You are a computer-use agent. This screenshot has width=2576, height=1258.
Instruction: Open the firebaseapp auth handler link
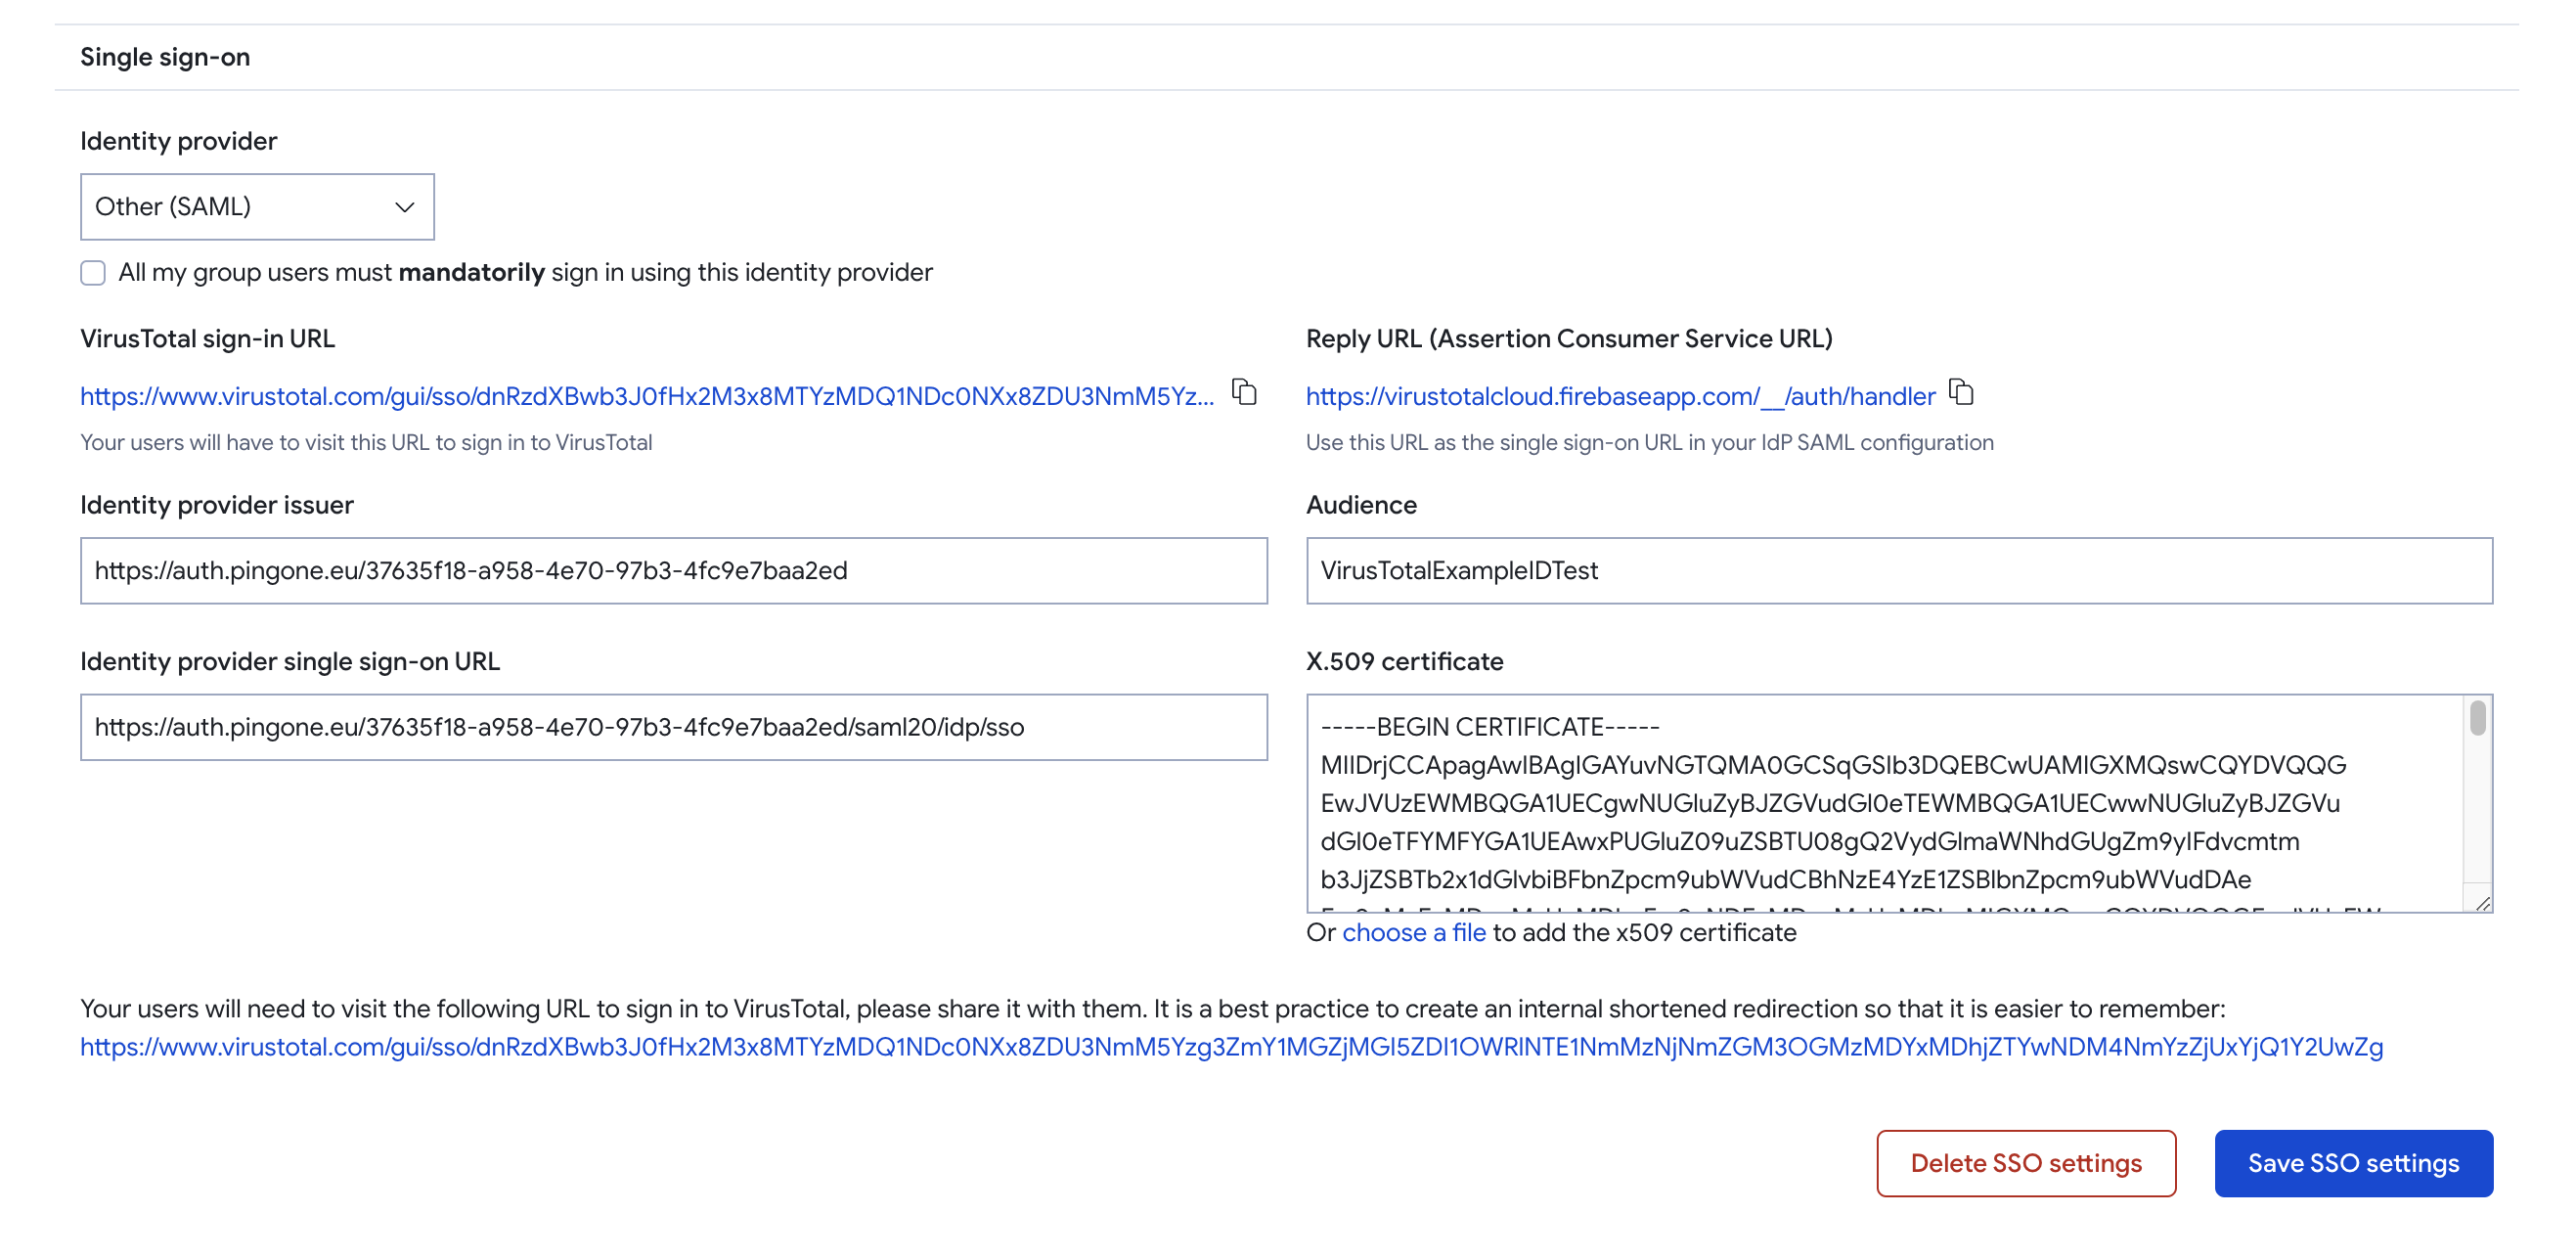tap(1620, 396)
